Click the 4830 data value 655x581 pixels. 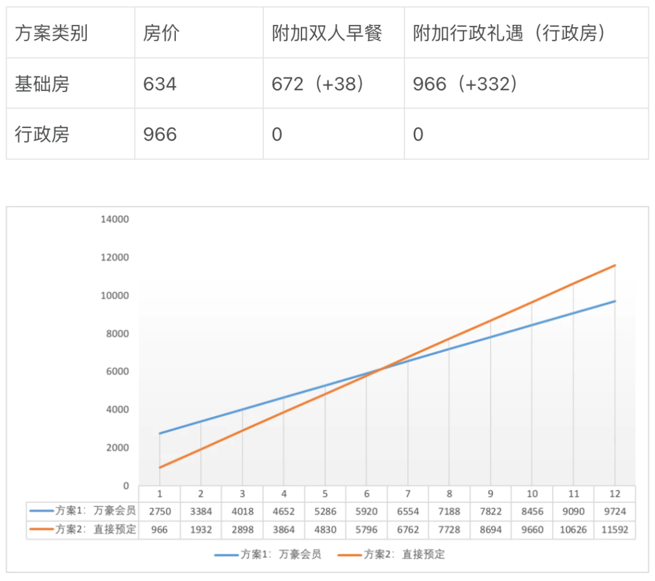coord(325,530)
